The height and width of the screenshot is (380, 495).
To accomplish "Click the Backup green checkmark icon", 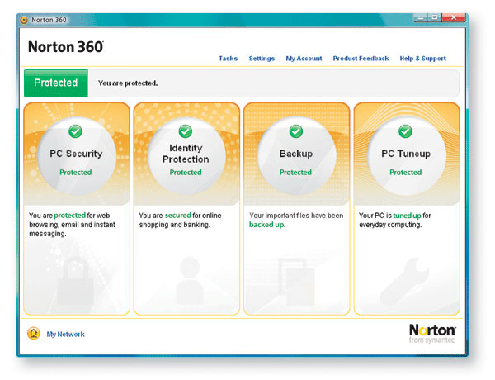I will [295, 131].
